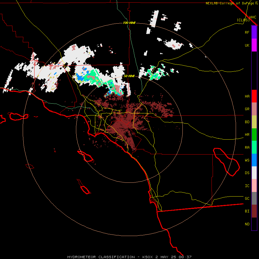Click the 00:37 time stamp
This screenshot has height=259, width=259.
click(x=185, y=257)
